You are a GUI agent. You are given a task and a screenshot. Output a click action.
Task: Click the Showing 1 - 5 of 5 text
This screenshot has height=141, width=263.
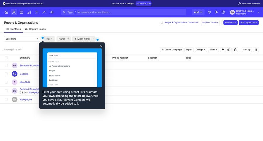[x=13, y=50]
